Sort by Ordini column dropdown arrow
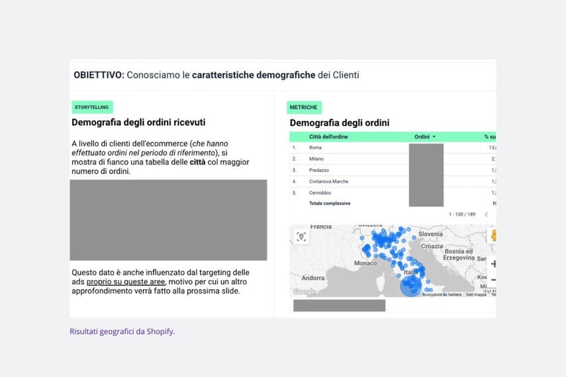Screen dimensions: 566x377 (x=434, y=137)
